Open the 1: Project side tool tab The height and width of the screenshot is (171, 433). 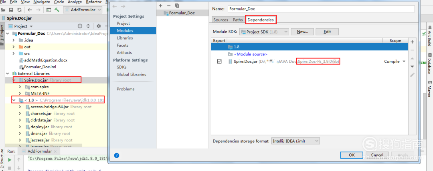click(x=2, y=35)
